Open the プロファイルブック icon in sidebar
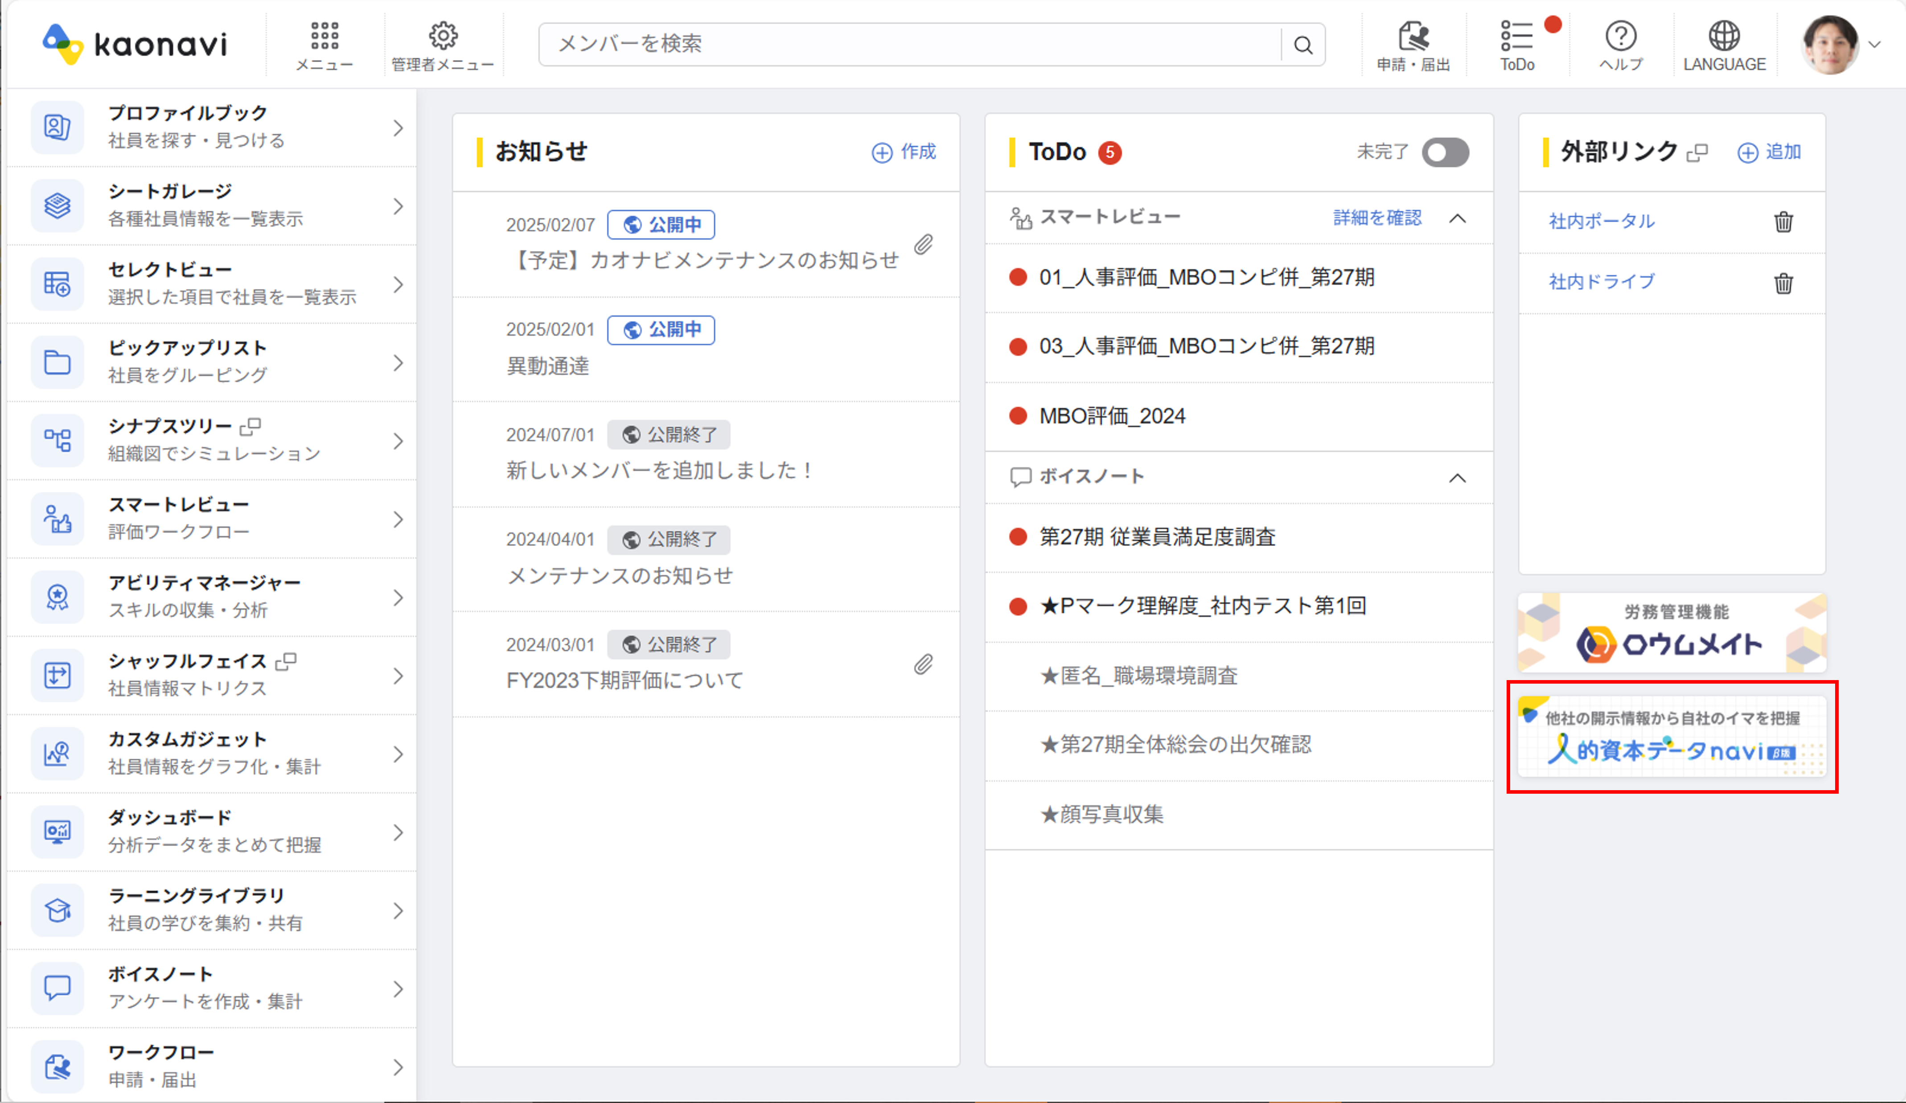The image size is (1906, 1103). click(58, 127)
